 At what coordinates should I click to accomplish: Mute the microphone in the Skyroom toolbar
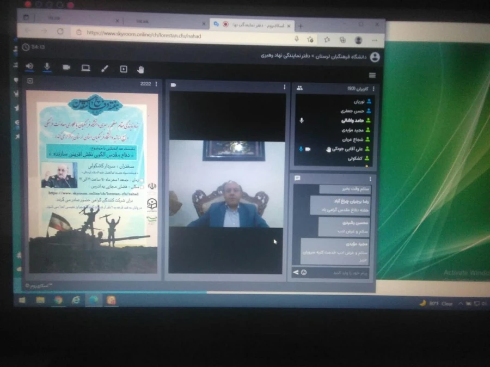[x=47, y=67]
